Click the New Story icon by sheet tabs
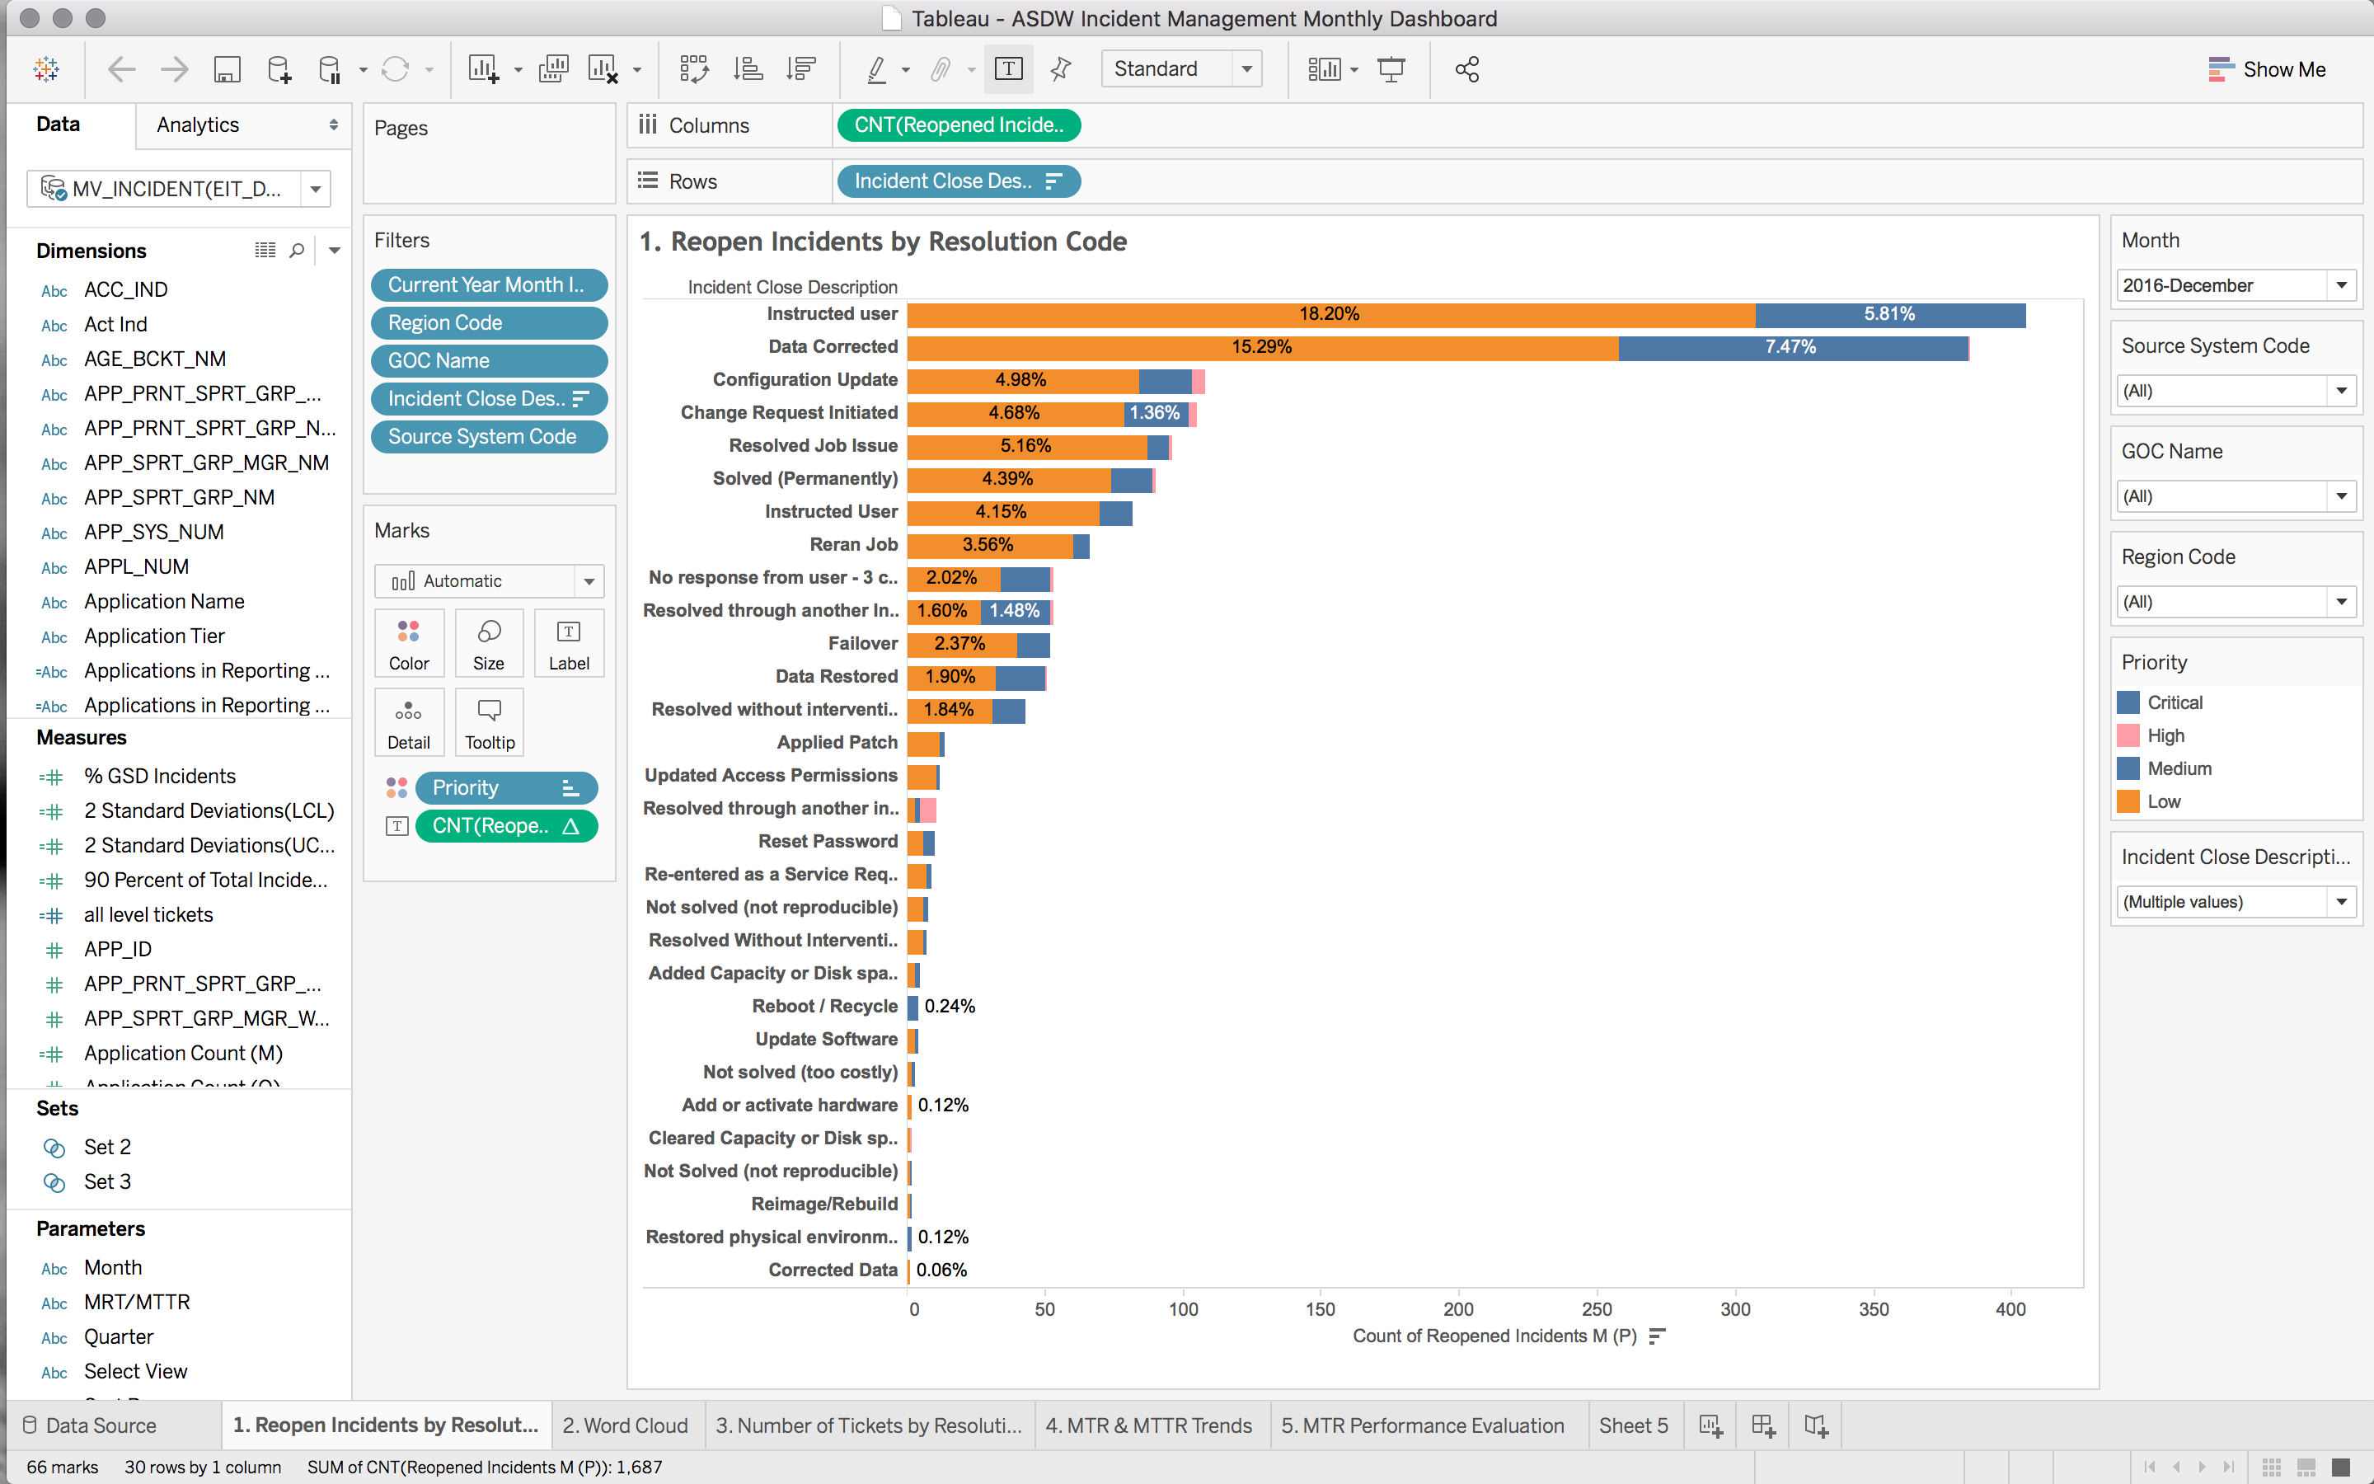Screen dimensions: 2374x1484 1816,1425
